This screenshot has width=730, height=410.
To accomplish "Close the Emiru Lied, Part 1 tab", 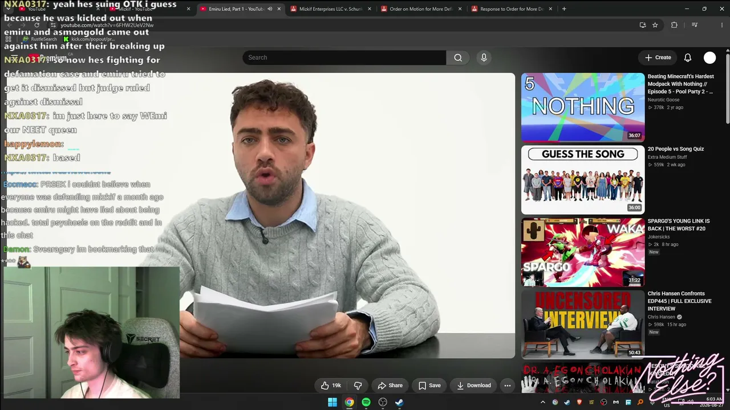I will 279,9.
